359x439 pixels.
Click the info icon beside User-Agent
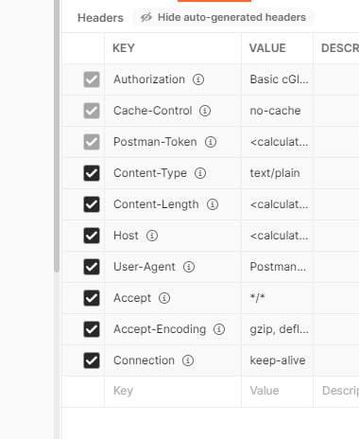[189, 267]
